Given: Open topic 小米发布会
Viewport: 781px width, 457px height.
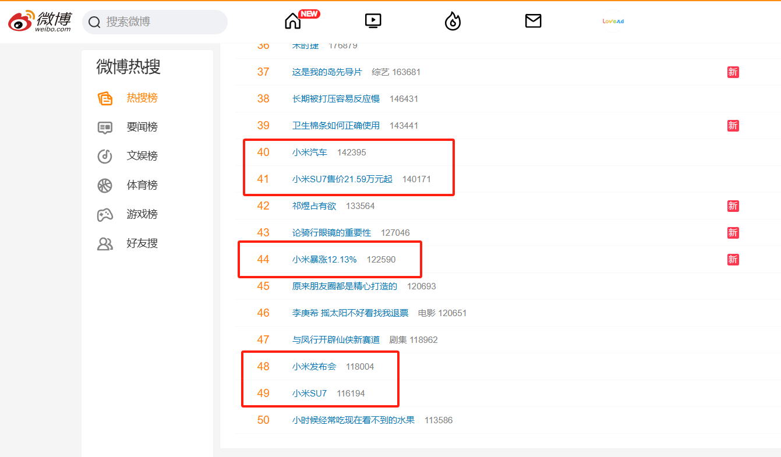Looking at the screenshot, I should click(x=314, y=367).
